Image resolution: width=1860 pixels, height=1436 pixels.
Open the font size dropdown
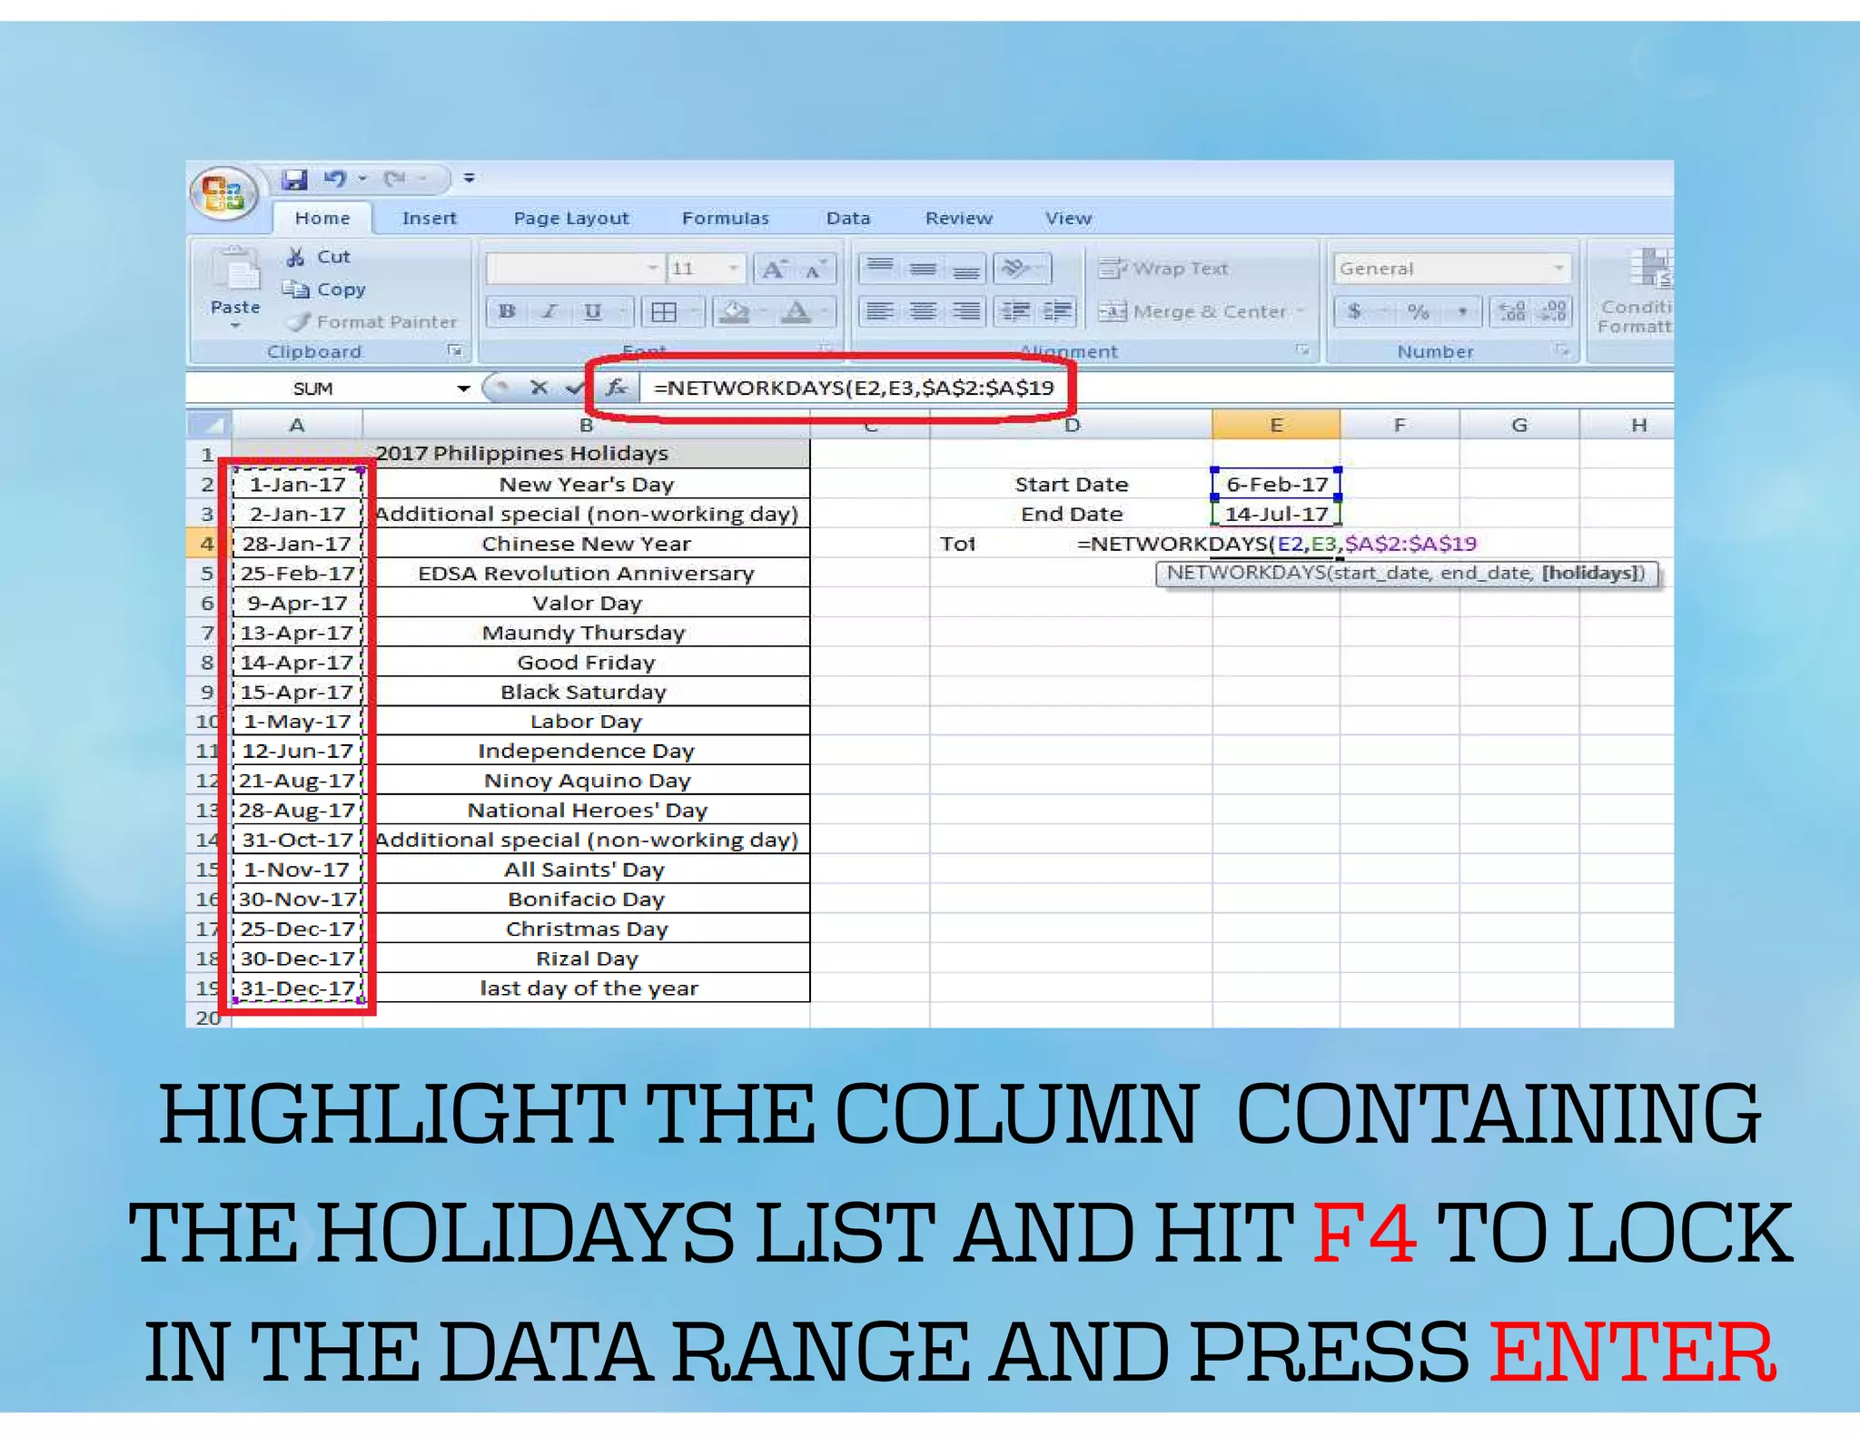pyautogui.click(x=732, y=269)
